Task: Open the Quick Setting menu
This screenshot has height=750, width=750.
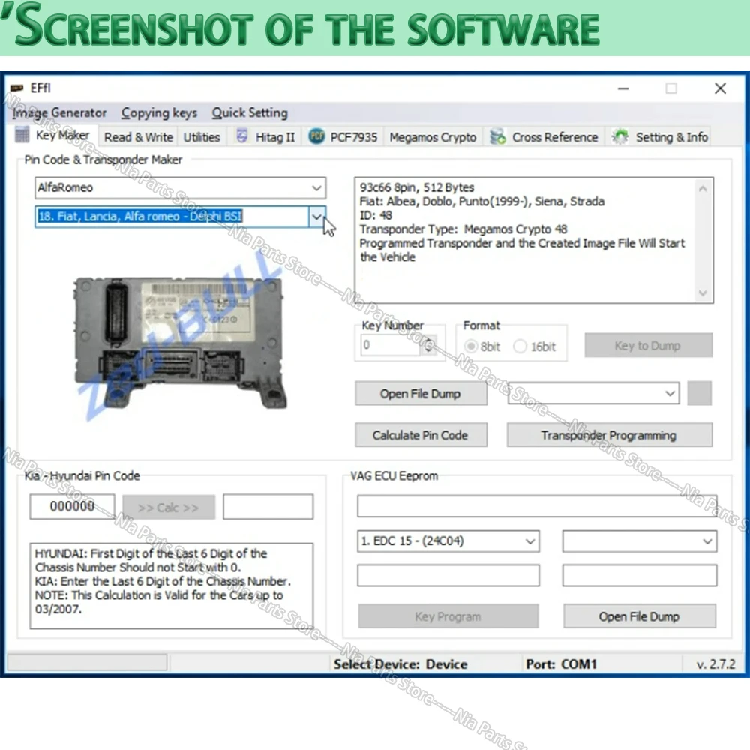Action: tap(250, 113)
